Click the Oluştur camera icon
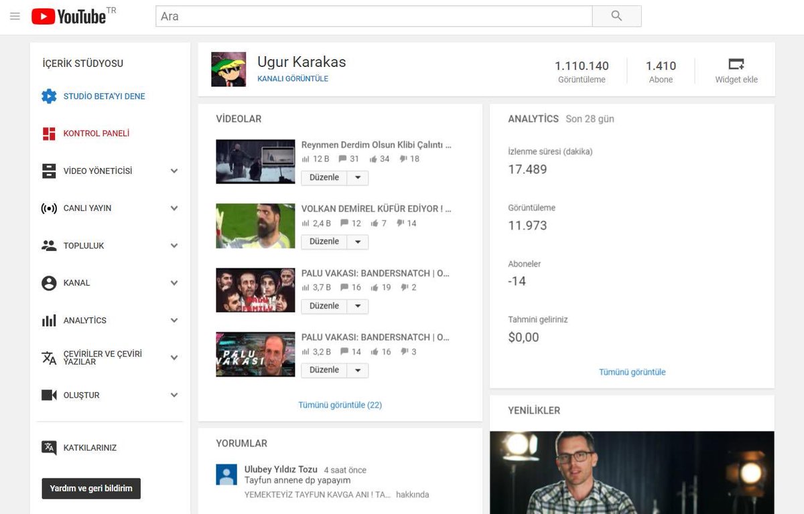The width and height of the screenshot is (804, 514). (x=49, y=396)
